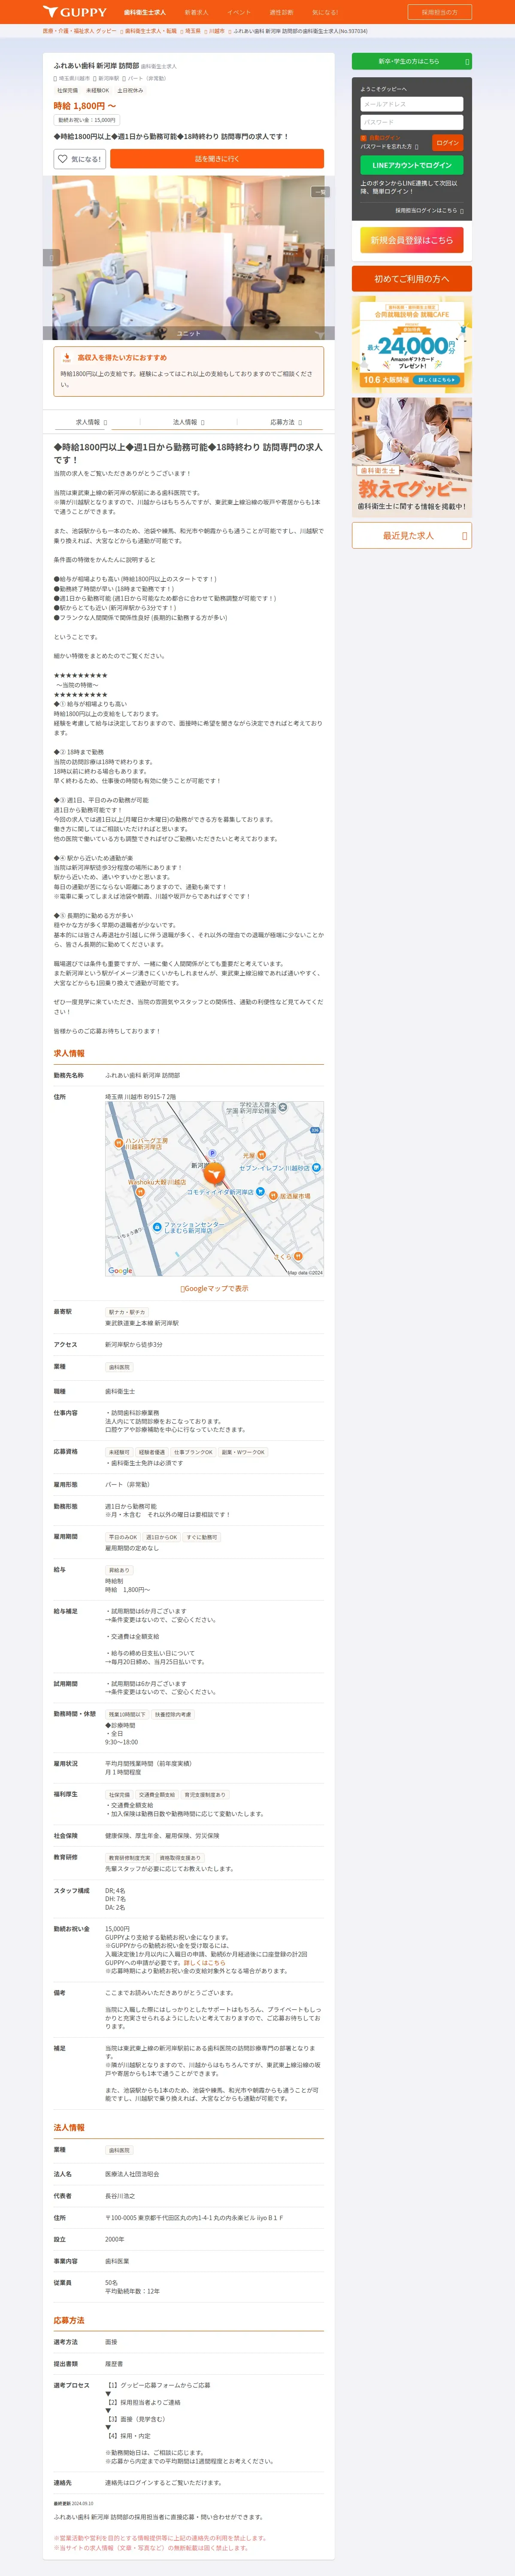Click the Google logo on the map

point(120,1271)
